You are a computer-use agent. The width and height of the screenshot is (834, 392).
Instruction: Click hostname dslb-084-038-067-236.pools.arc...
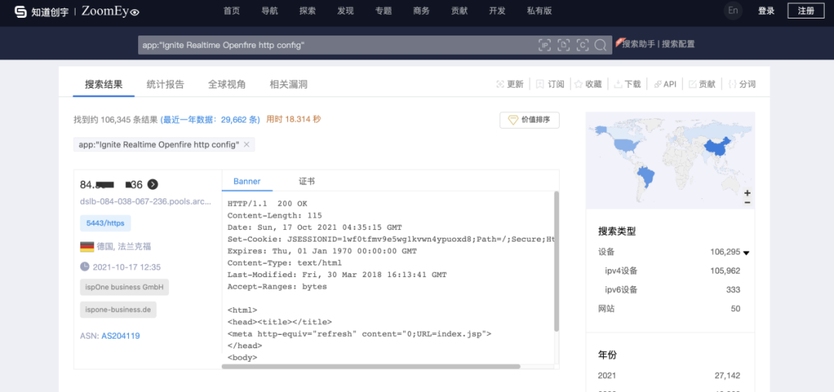146,202
